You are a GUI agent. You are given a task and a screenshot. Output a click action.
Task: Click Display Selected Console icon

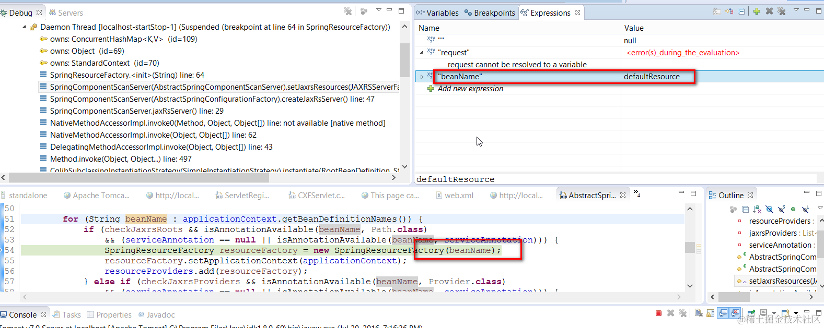click(x=763, y=312)
